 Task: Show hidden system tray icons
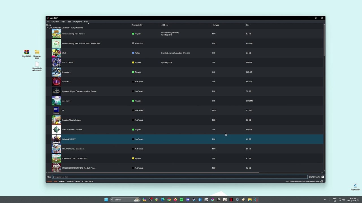(x=325, y=200)
